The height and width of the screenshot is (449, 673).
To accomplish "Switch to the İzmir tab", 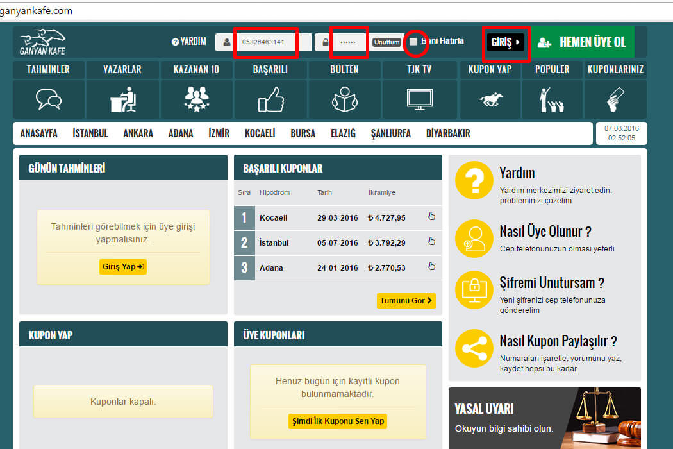I will 219,133.
